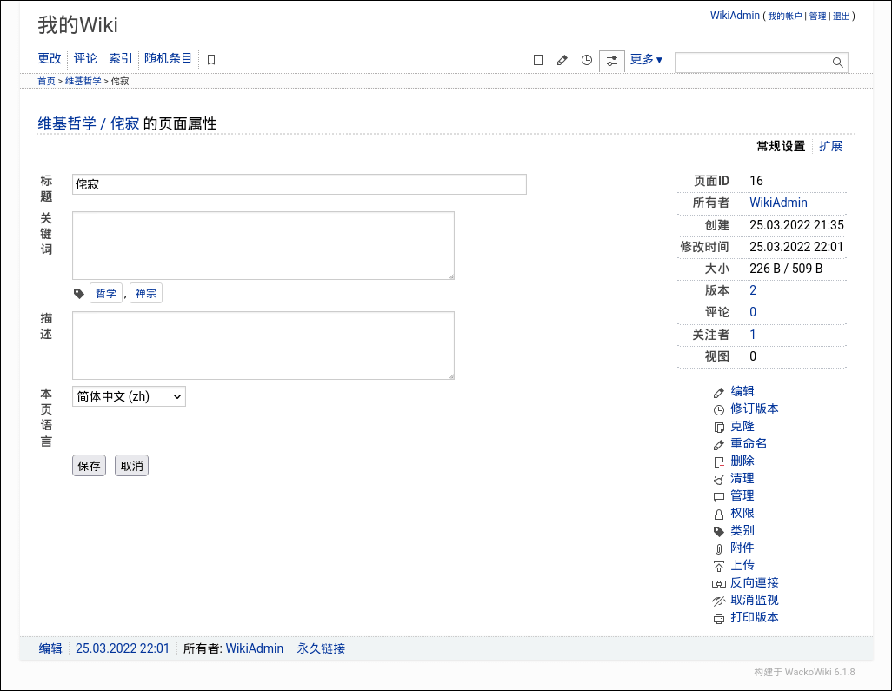Viewport: 892px width, 691px height.
Task: Click the printer icon beside 打印版本
Action: [x=719, y=617]
